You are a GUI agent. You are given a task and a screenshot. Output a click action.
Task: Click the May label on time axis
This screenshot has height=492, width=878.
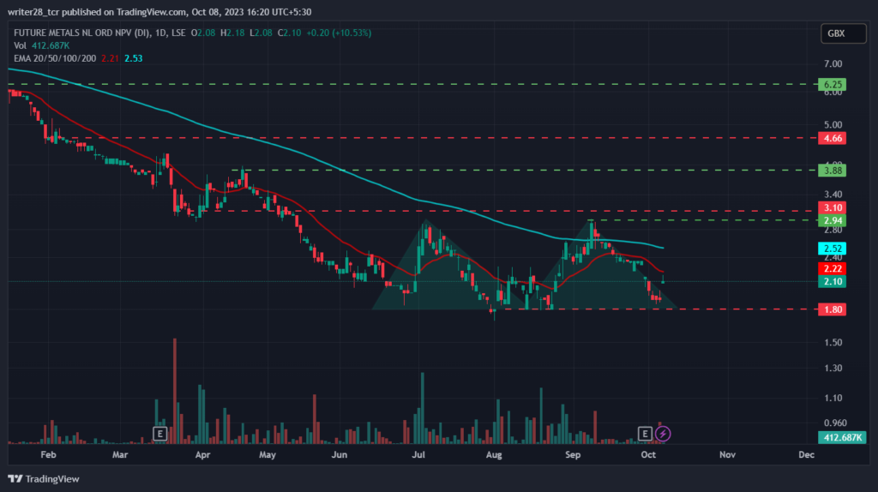[268, 454]
